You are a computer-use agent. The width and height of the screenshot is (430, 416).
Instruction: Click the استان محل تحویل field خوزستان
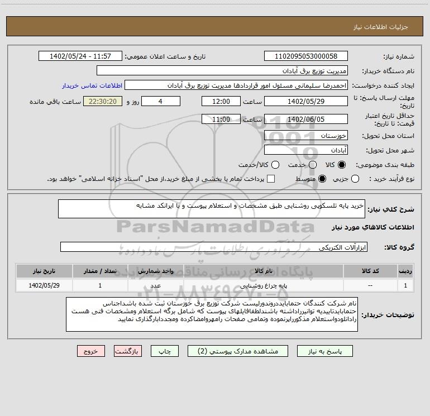(x=306, y=135)
